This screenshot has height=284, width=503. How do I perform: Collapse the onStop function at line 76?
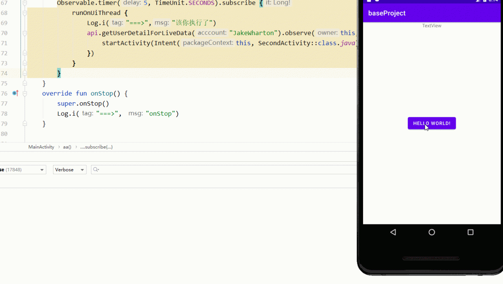pyautogui.click(x=25, y=94)
